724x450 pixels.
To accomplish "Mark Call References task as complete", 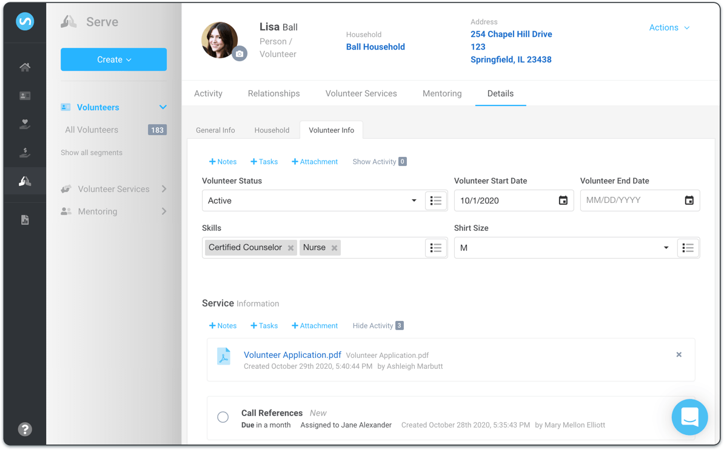I will pos(223,417).
